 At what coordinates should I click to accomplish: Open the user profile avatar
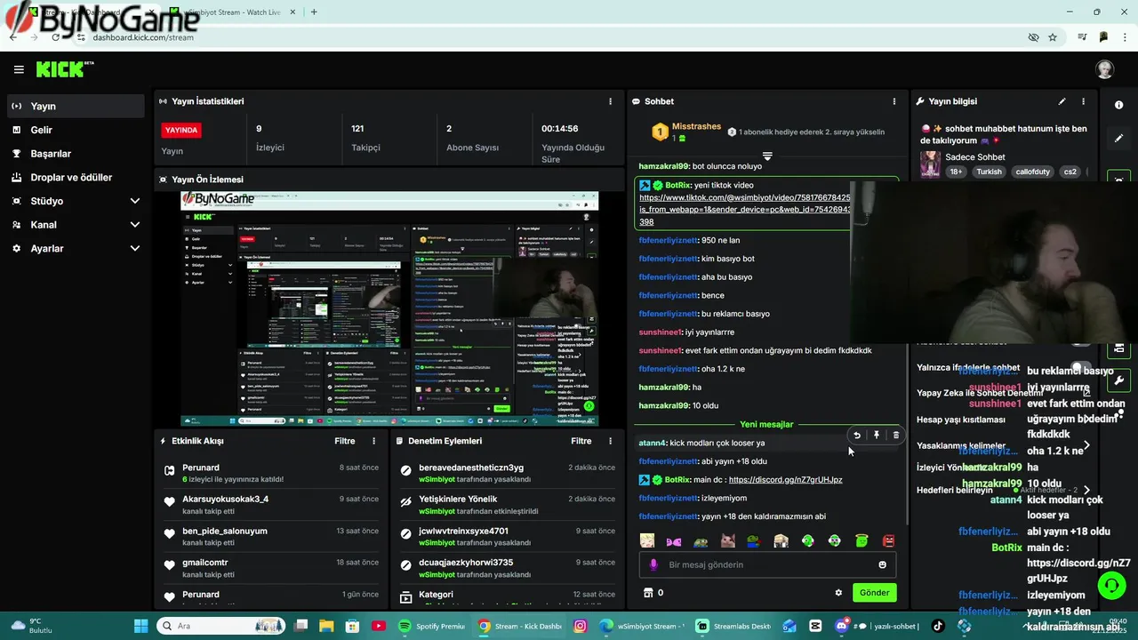point(1104,69)
